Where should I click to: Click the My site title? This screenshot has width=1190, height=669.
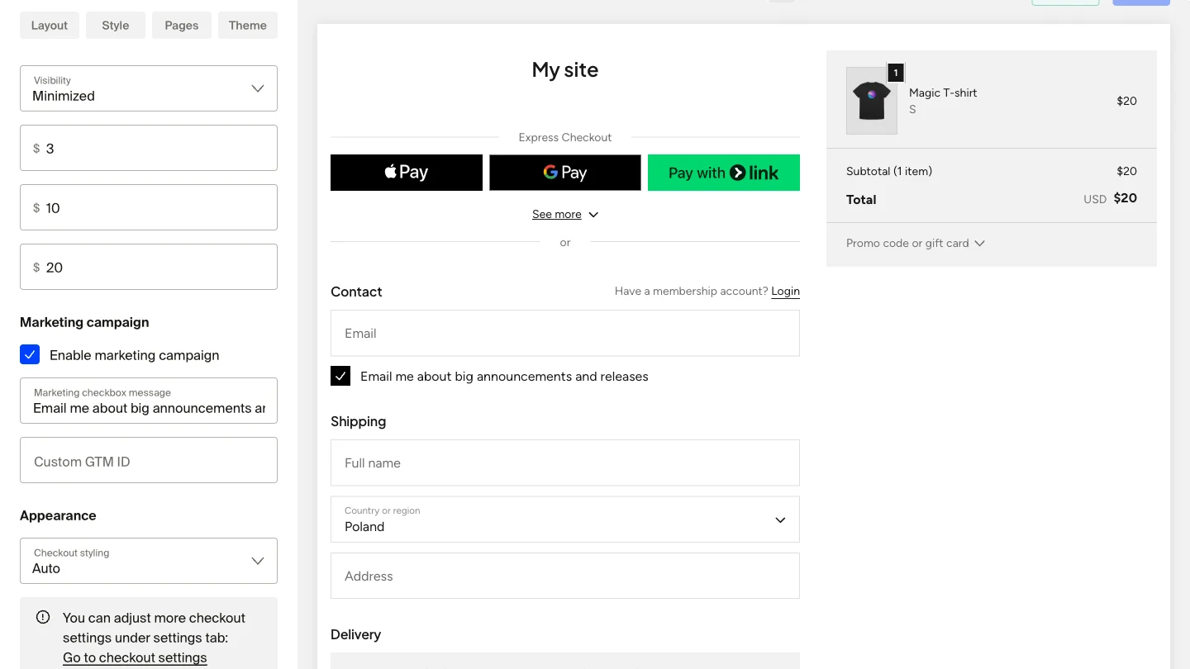point(565,70)
